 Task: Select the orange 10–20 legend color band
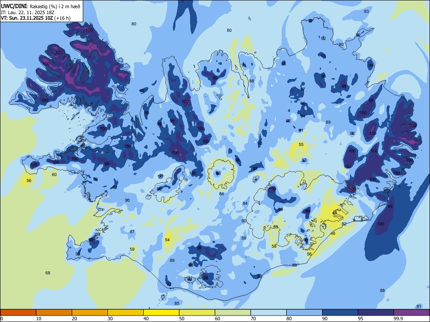click(x=54, y=313)
